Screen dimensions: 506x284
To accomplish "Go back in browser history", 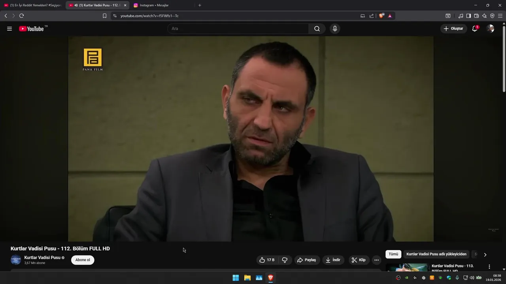I will 6,16.
